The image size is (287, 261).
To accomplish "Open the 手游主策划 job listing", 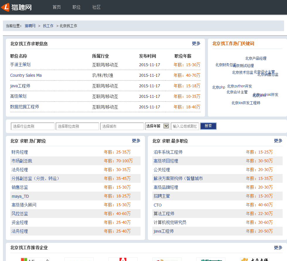I will click(x=20, y=65).
